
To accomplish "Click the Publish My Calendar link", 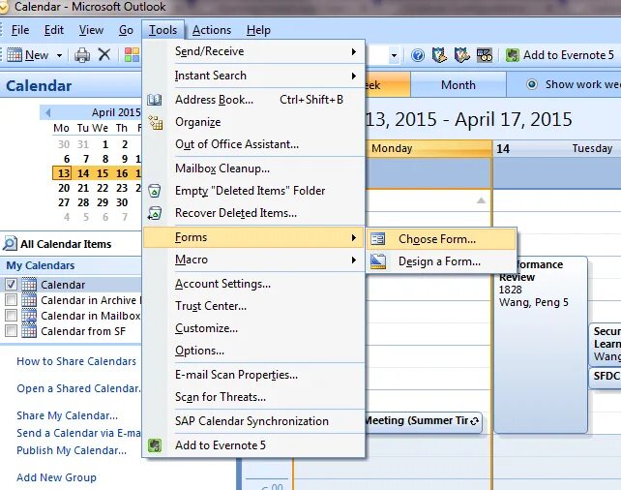I will coord(72,450).
